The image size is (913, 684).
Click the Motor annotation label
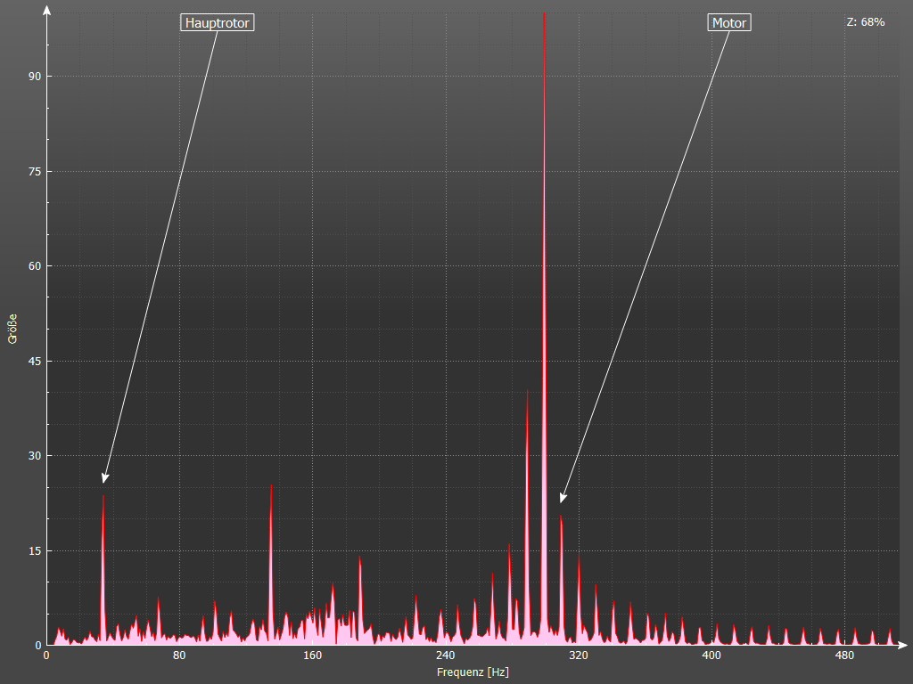[x=729, y=23]
